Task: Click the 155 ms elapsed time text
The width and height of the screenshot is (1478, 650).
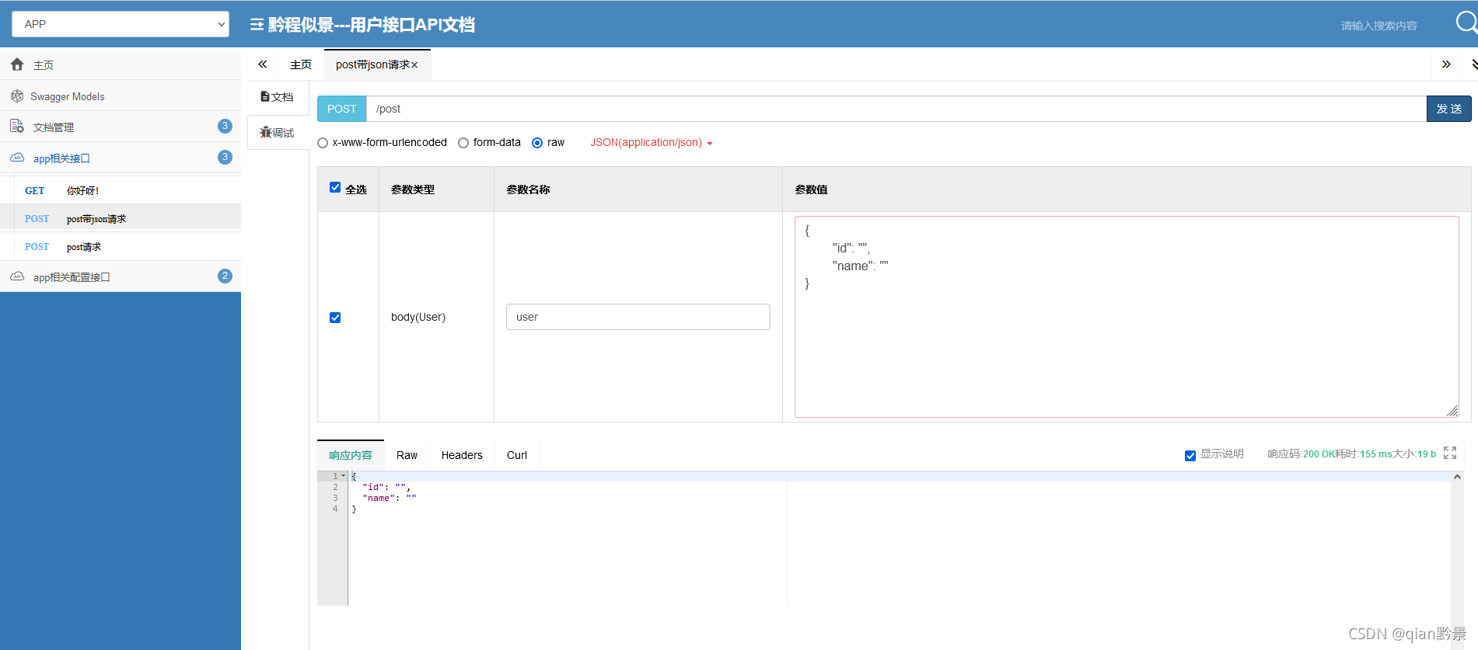Action: click(1375, 454)
